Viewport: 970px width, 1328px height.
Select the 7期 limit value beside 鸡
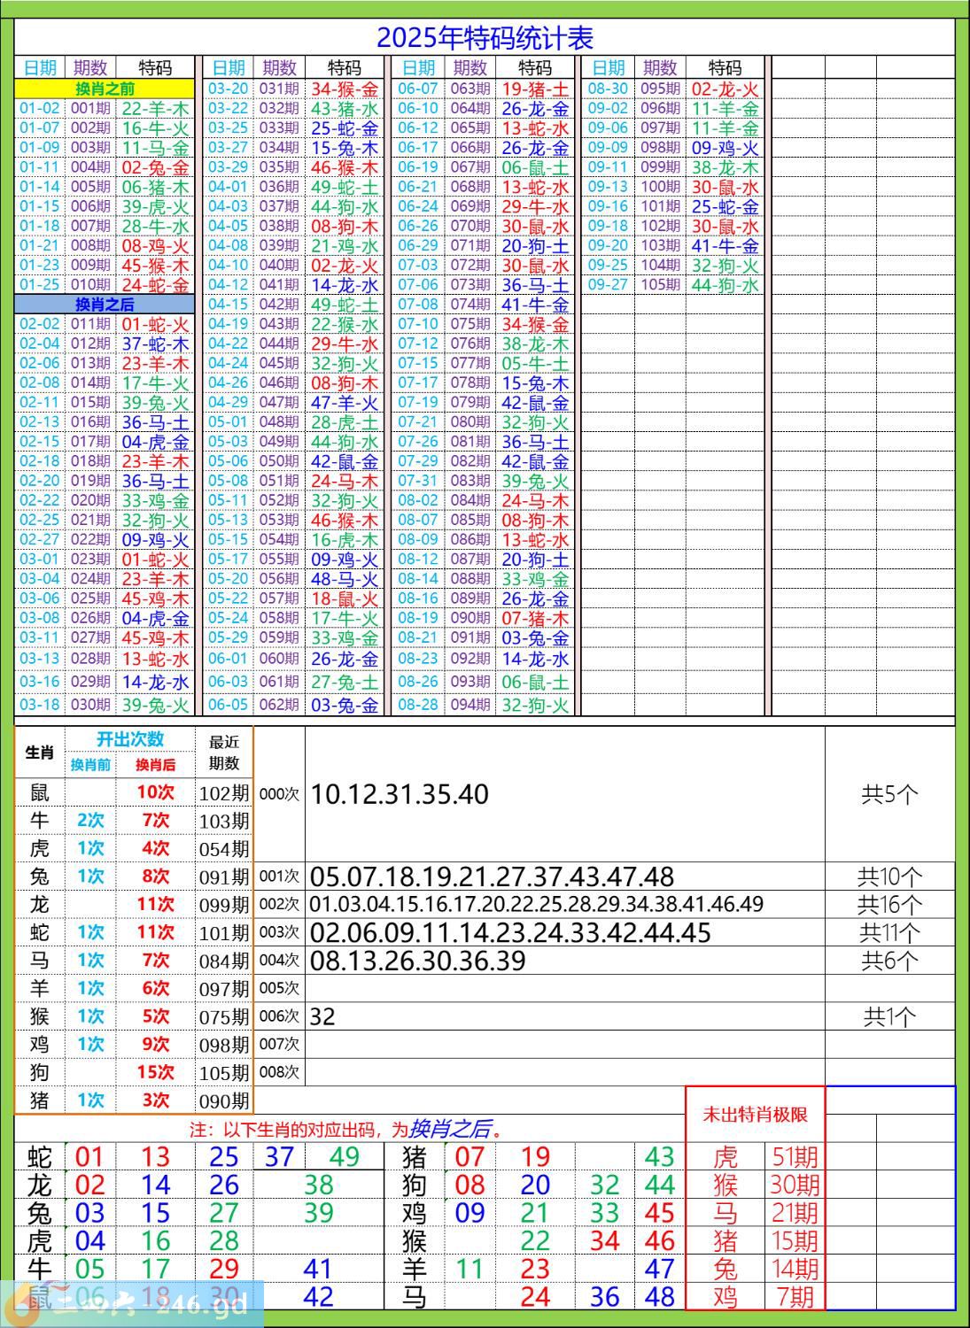pyautogui.click(x=794, y=1297)
